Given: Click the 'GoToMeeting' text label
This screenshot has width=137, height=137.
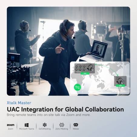Looking at the screenshot, I should pos(45,129).
